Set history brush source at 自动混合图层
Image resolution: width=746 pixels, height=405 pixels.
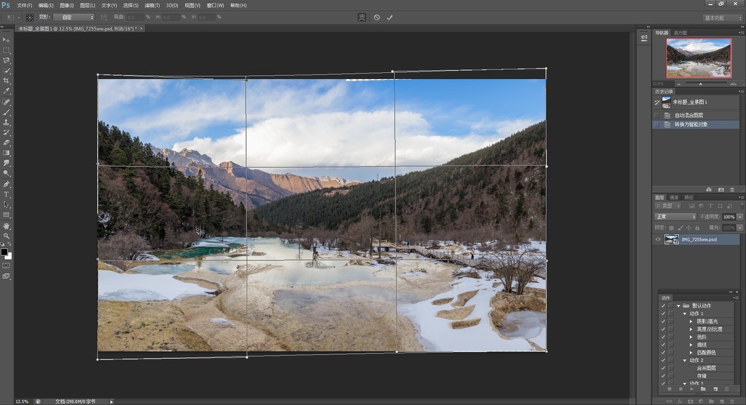[x=658, y=115]
